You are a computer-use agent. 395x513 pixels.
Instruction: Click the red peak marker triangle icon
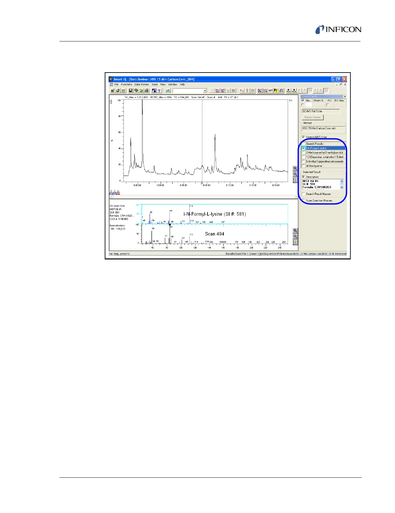click(118, 192)
